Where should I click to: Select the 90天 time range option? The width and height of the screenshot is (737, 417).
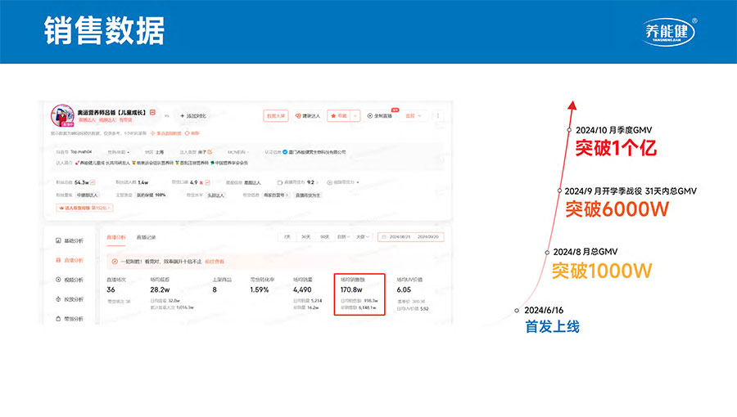325,236
